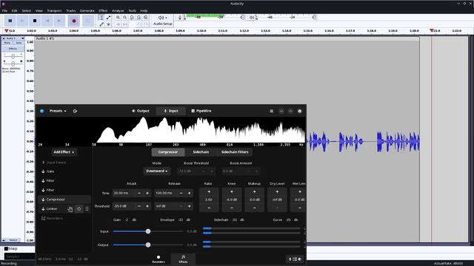This screenshot has width=474, height=266.
Task: Adjust the compressor Output gain slider
Action: click(x=148, y=245)
